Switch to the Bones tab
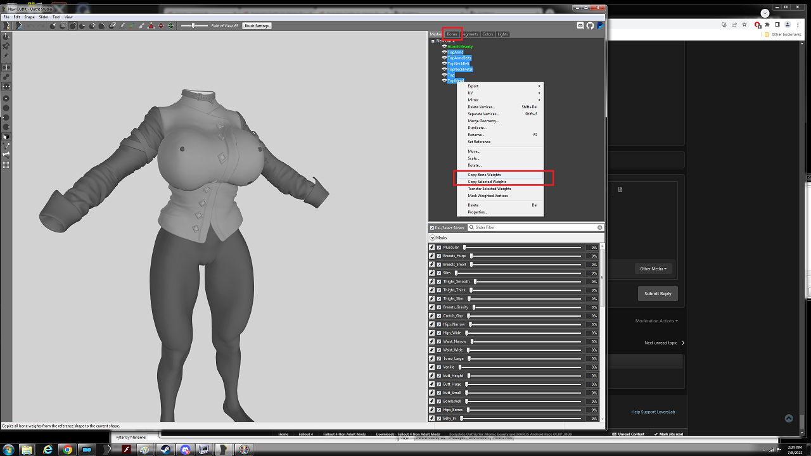The height and width of the screenshot is (456, 811). pos(452,34)
